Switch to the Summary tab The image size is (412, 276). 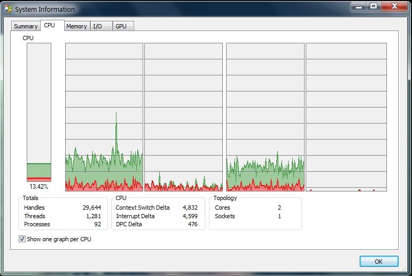coord(26,26)
